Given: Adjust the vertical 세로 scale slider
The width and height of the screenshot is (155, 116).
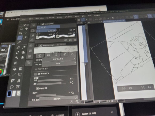Looking at the screenshot, I should 51,84.
